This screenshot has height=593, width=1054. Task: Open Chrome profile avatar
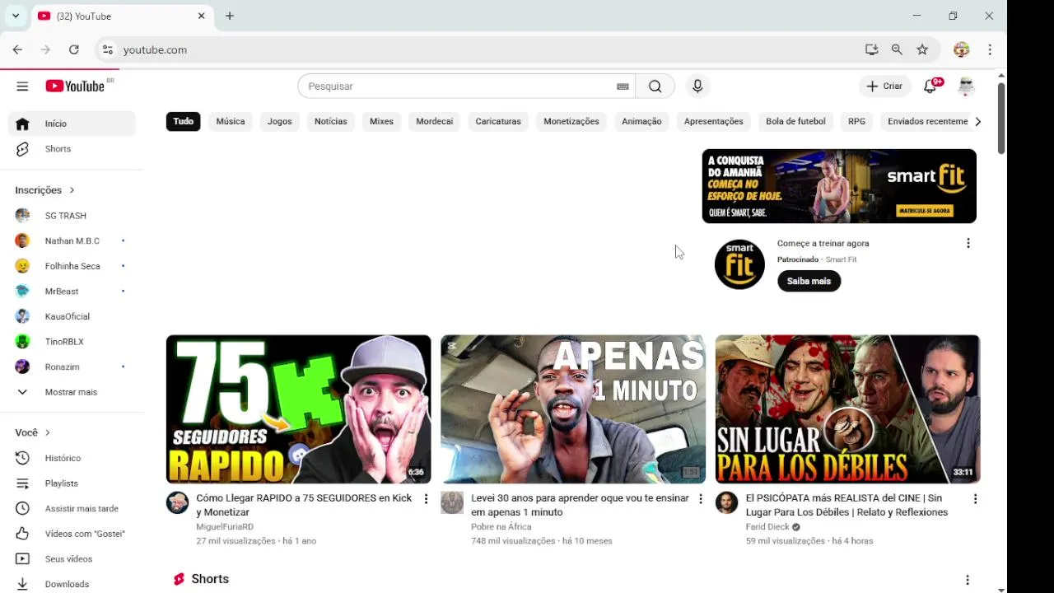point(961,49)
